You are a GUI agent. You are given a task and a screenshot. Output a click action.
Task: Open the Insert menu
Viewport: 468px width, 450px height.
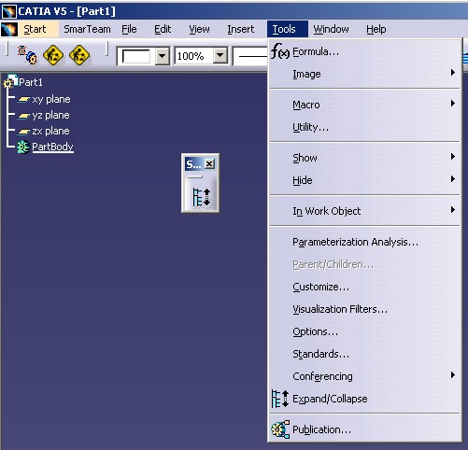pyautogui.click(x=241, y=29)
